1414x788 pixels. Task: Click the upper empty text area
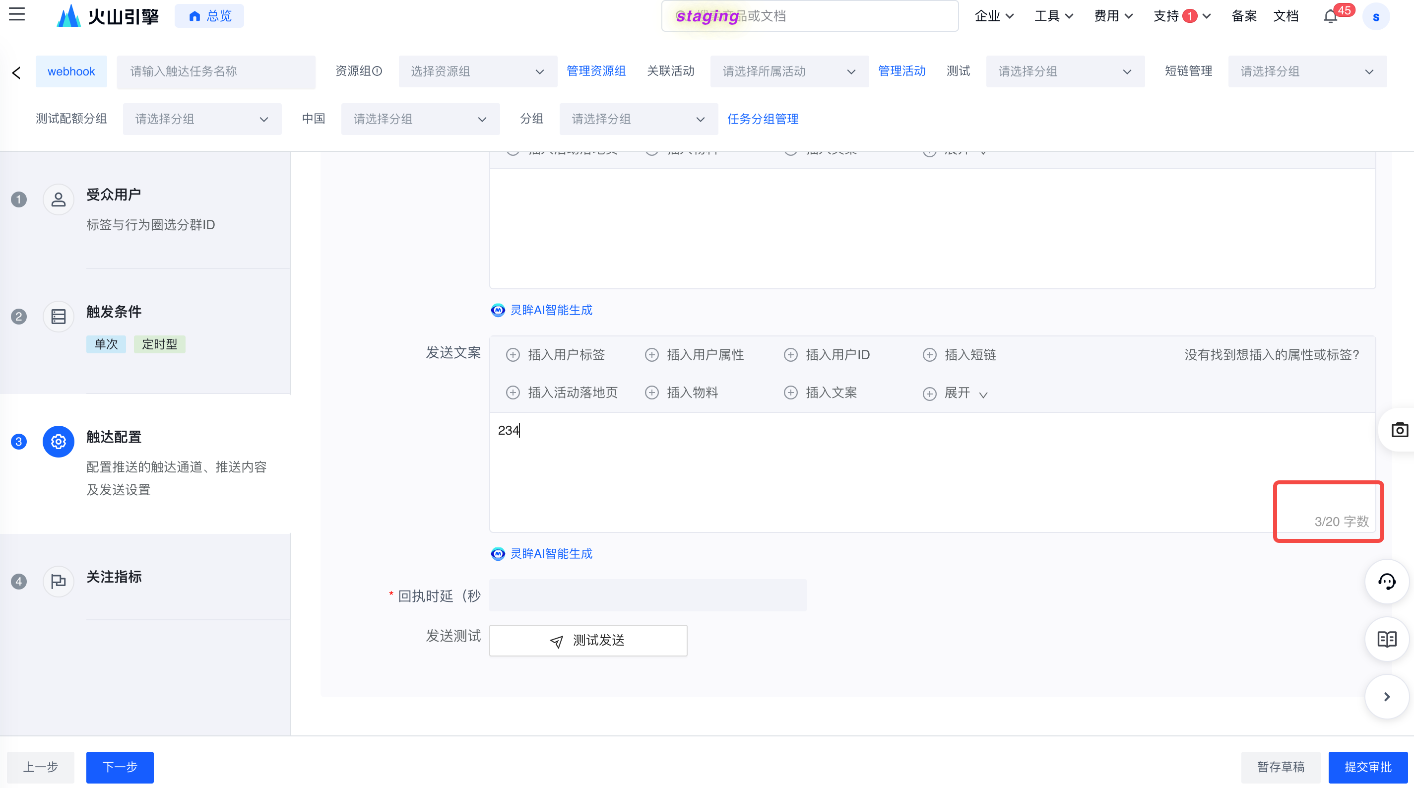point(932,228)
